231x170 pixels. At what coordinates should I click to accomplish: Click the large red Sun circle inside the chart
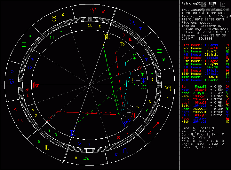[x=140, y=69]
